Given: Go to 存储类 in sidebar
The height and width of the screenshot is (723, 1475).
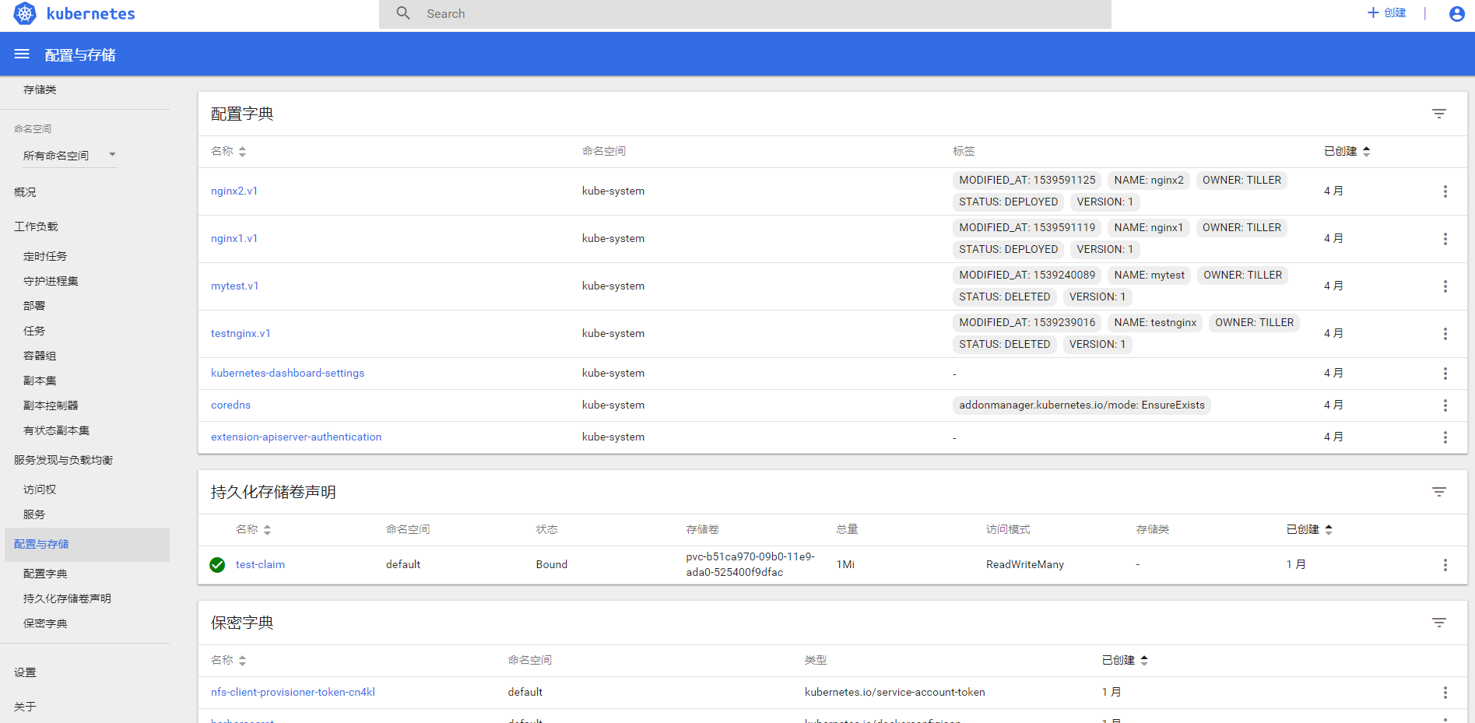Looking at the screenshot, I should [40, 89].
